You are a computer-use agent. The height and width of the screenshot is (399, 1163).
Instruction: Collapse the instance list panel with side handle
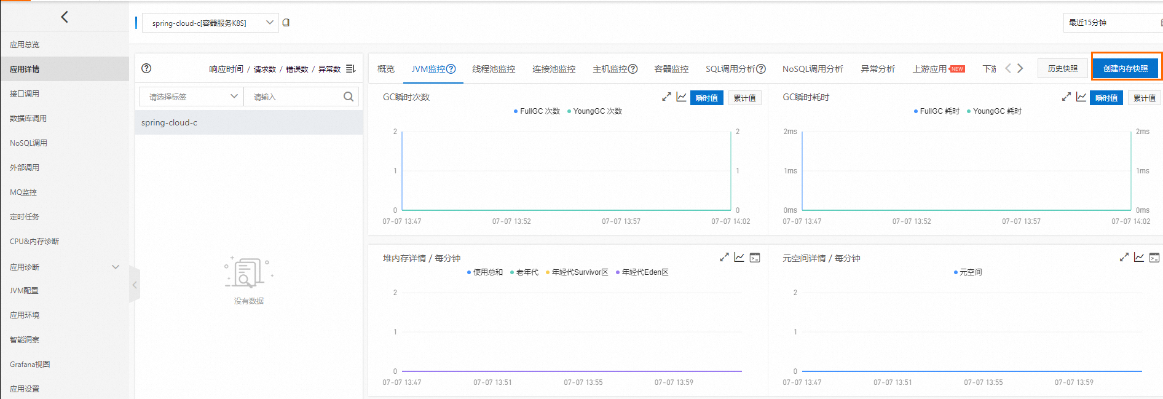(x=135, y=285)
